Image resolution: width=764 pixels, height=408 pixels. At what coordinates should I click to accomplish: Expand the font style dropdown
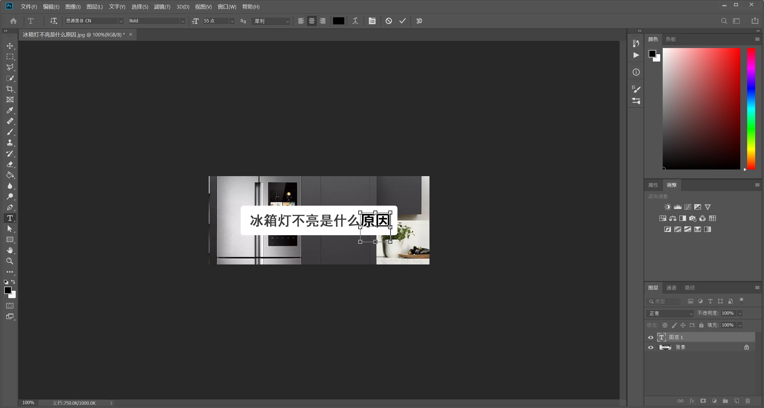point(183,21)
